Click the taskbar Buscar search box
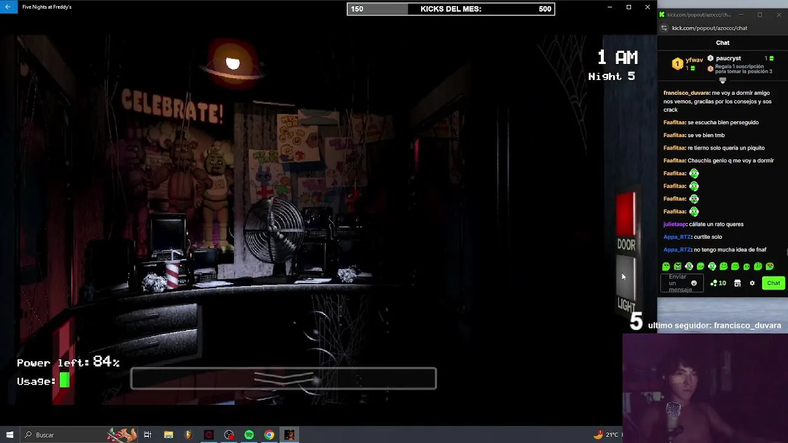Viewport: 788px width, 443px height. (x=79, y=435)
